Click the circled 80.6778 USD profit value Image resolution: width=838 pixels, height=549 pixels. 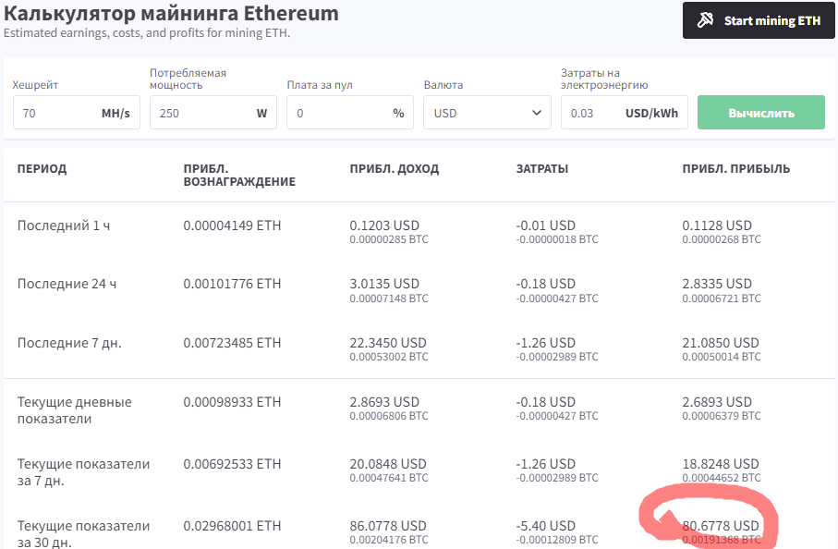point(720,526)
